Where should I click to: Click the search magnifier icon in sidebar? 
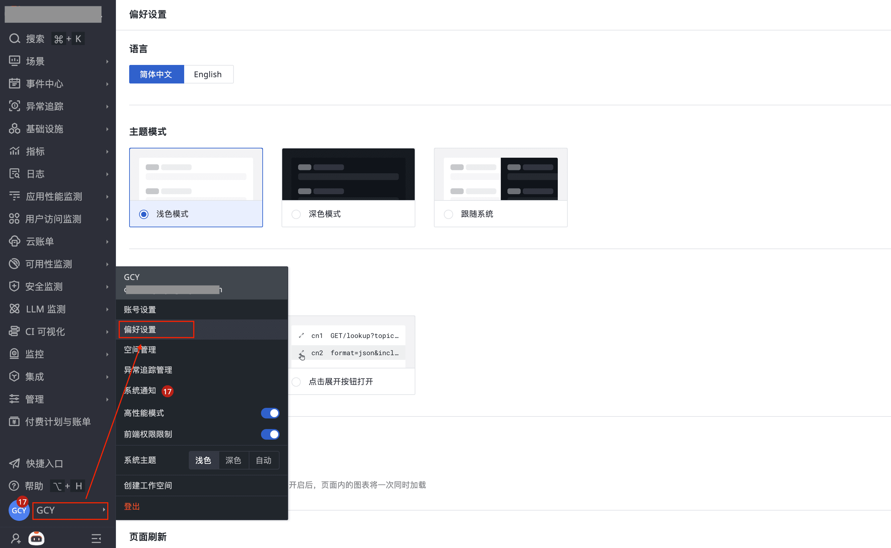click(15, 38)
